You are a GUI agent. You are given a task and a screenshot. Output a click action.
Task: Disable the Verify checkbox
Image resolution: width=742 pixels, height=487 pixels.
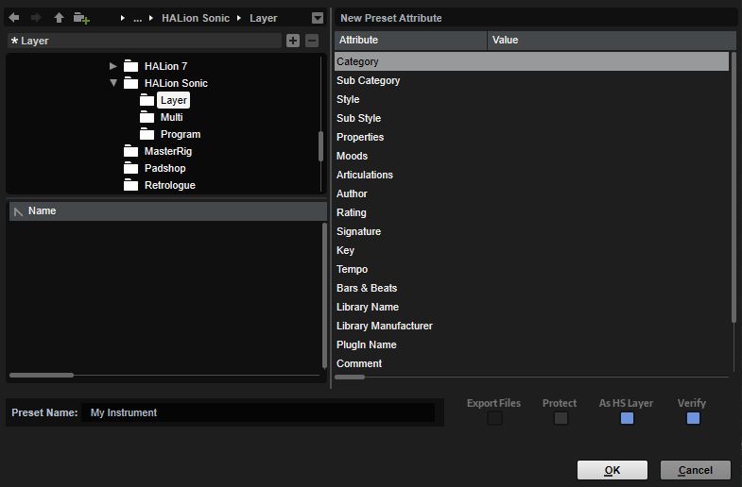693,418
